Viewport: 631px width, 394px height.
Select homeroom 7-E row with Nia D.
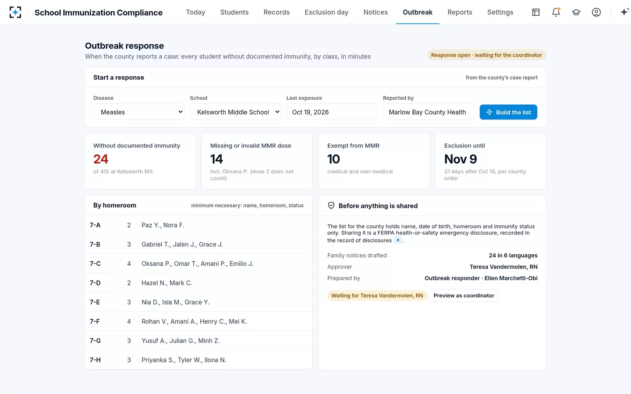199,302
